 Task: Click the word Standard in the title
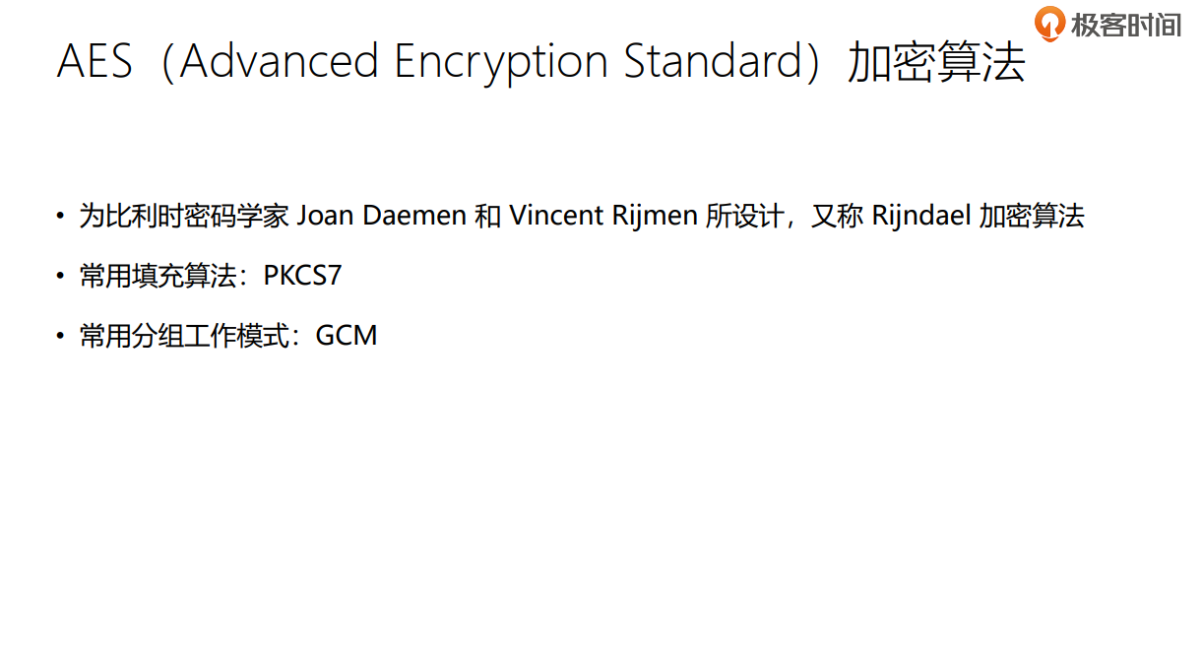[714, 62]
